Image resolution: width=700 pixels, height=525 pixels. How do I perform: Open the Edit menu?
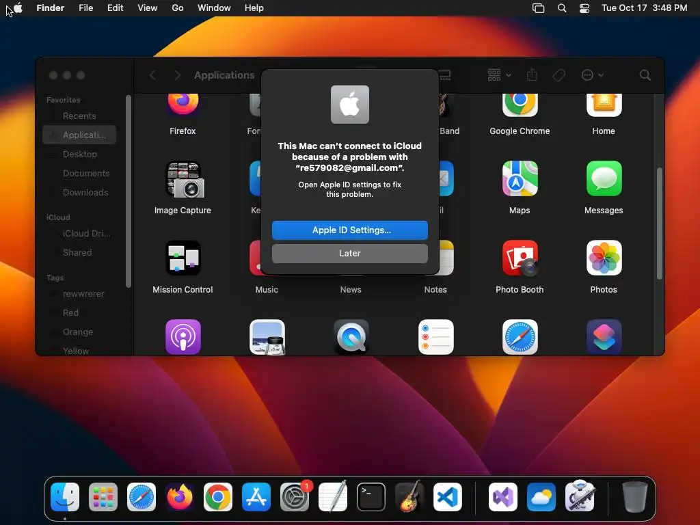(x=115, y=8)
